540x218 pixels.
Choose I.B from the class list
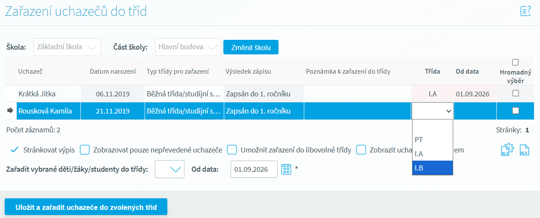(432, 168)
